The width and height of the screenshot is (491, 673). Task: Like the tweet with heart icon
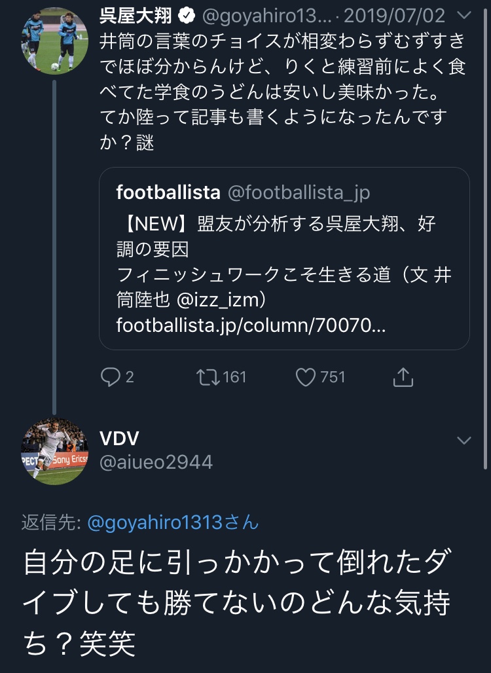point(306,376)
